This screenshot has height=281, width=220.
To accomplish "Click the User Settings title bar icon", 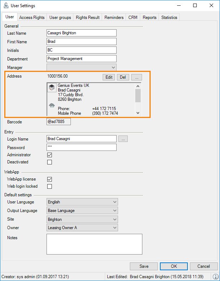I will (x=6, y=6).
